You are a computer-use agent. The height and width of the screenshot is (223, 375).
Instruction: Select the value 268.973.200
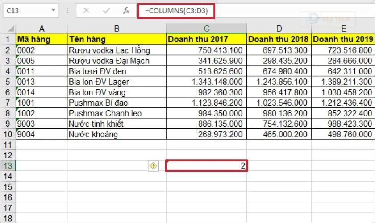click(x=207, y=134)
